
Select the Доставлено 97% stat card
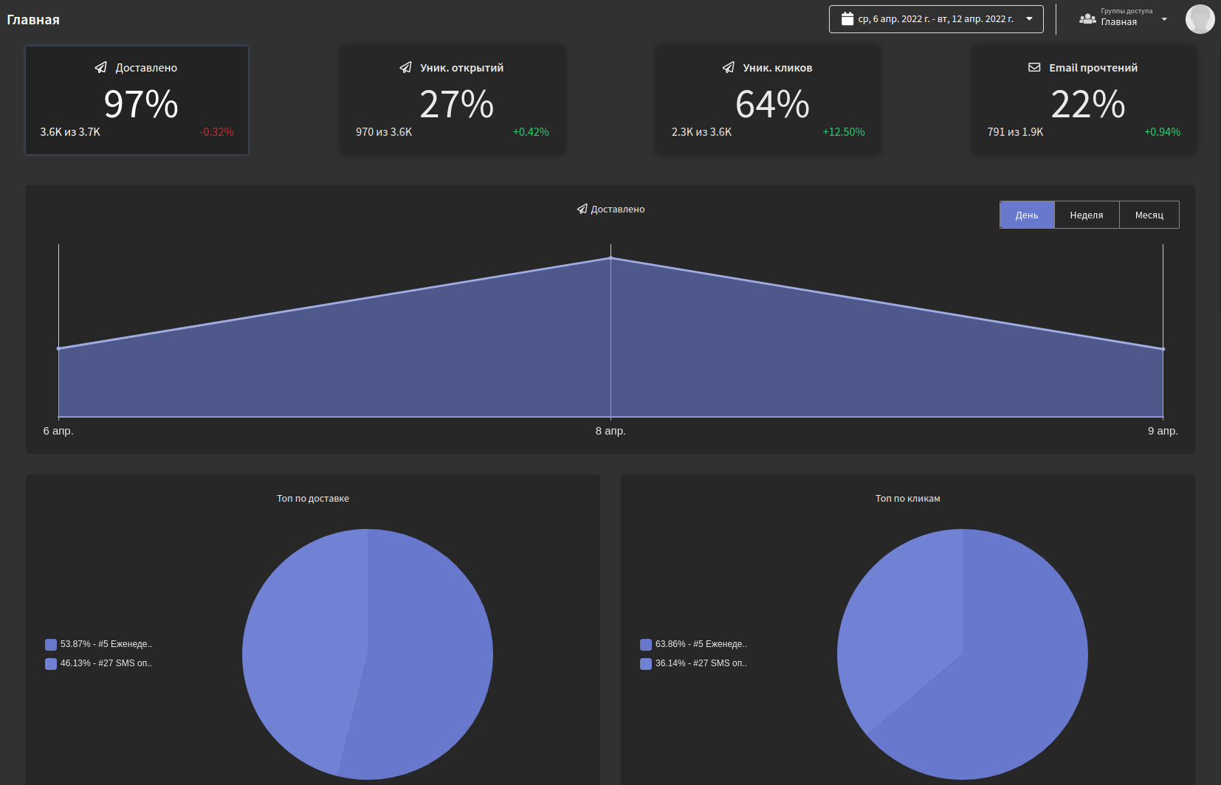click(x=137, y=100)
